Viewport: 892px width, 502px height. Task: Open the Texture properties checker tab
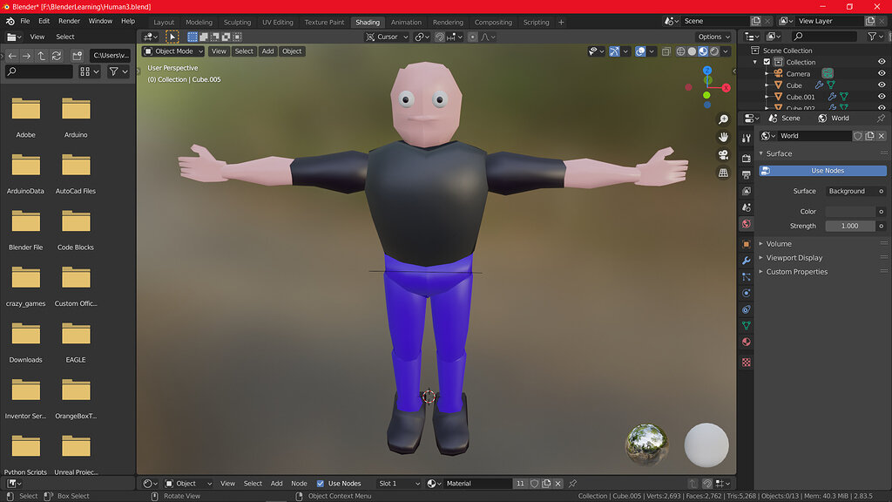pos(747,362)
